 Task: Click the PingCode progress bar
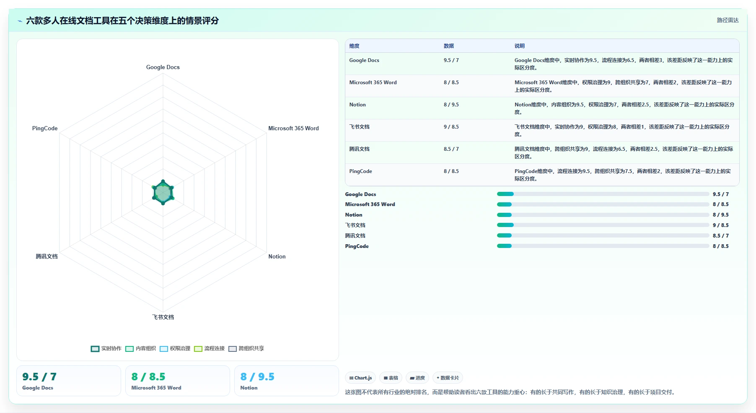pos(603,246)
